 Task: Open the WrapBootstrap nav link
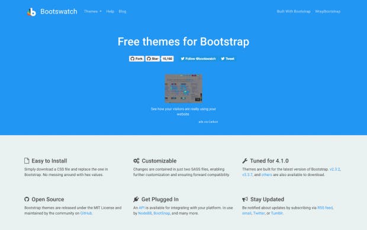[x=328, y=11]
